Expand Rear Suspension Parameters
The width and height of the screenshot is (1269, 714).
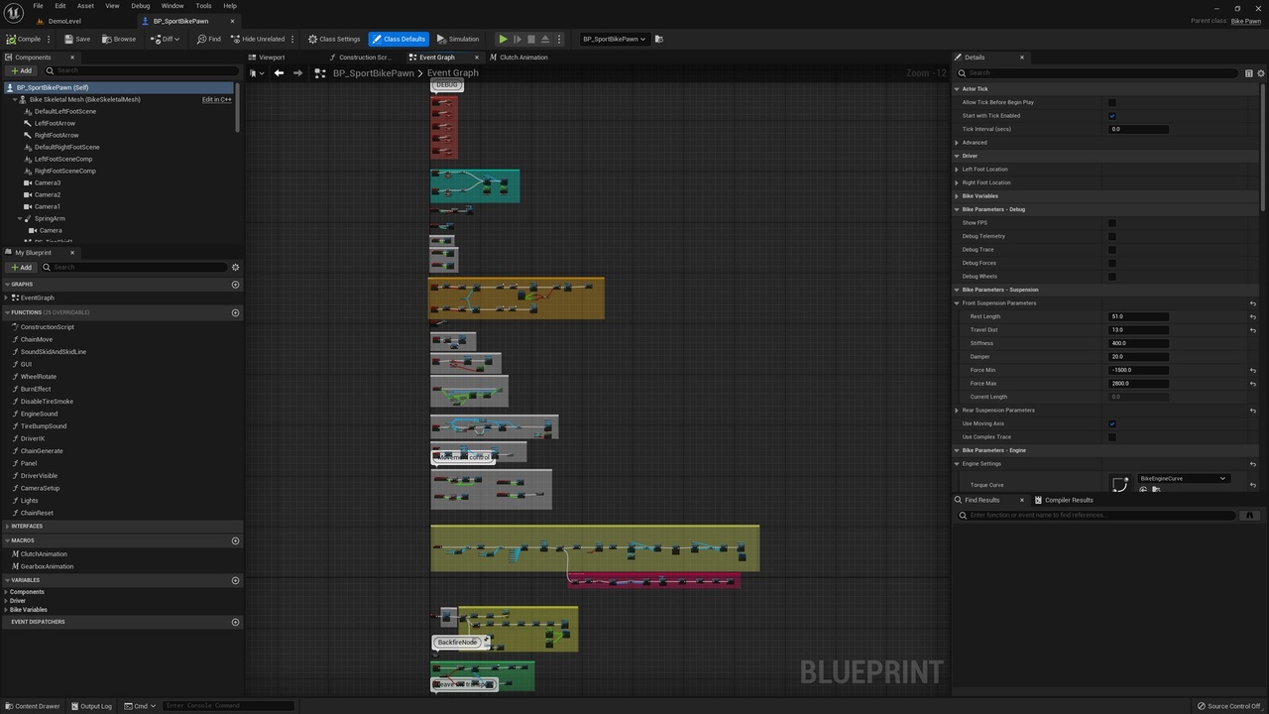click(x=957, y=410)
